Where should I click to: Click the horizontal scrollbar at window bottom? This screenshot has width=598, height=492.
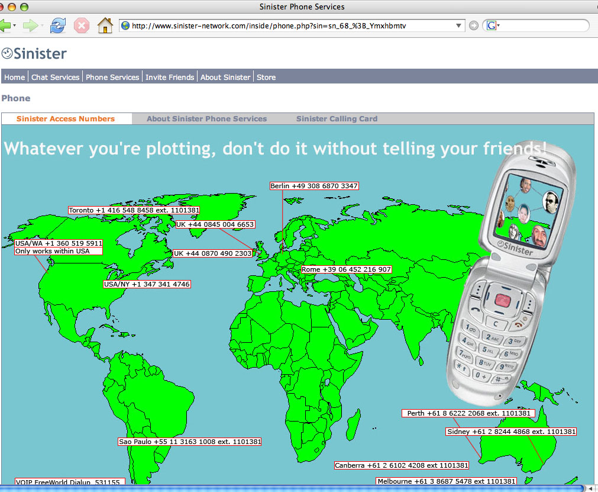pos(292,488)
